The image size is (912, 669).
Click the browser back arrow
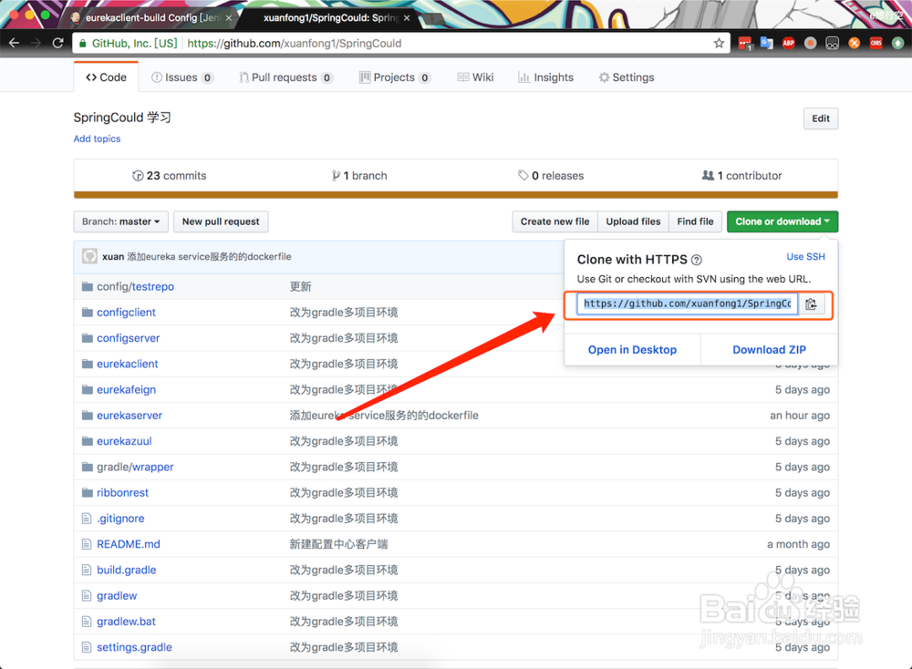tap(15, 43)
